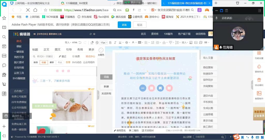Click the blue 更新 button
The image size is (265, 140).
[124, 25]
